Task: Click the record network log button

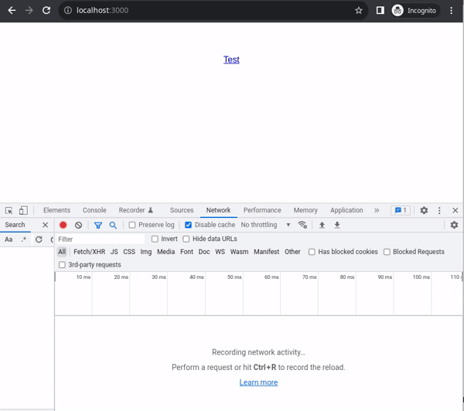Action: [x=63, y=225]
